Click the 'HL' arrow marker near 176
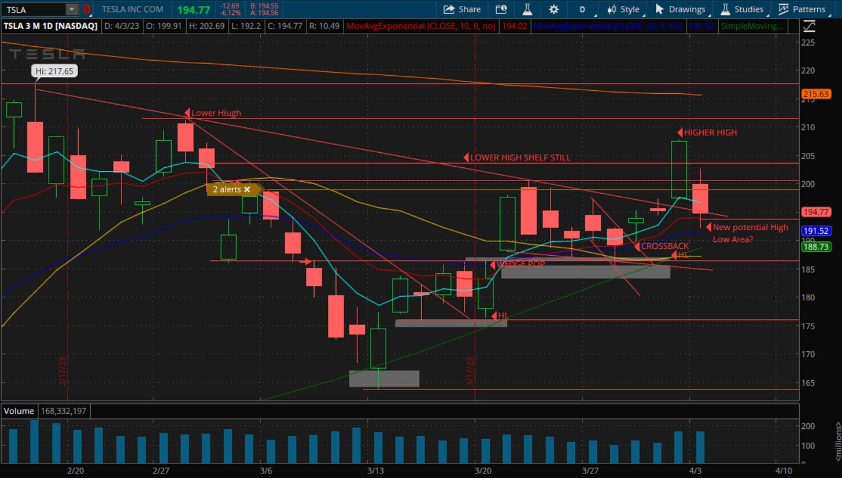 pyautogui.click(x=494, y=316)
